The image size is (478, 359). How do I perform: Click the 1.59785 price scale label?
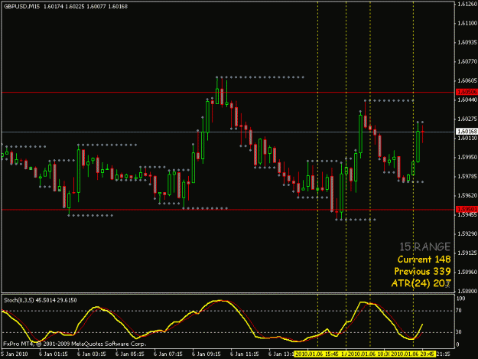coord(467,176)
